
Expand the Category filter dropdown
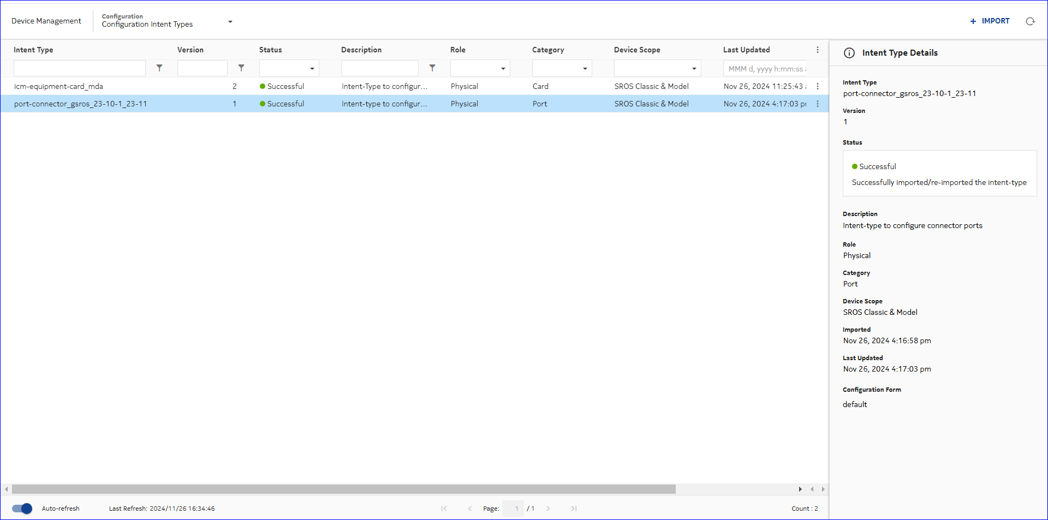coord(585,69)
